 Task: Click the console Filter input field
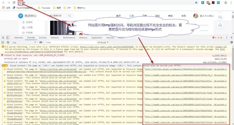(70, 42)
